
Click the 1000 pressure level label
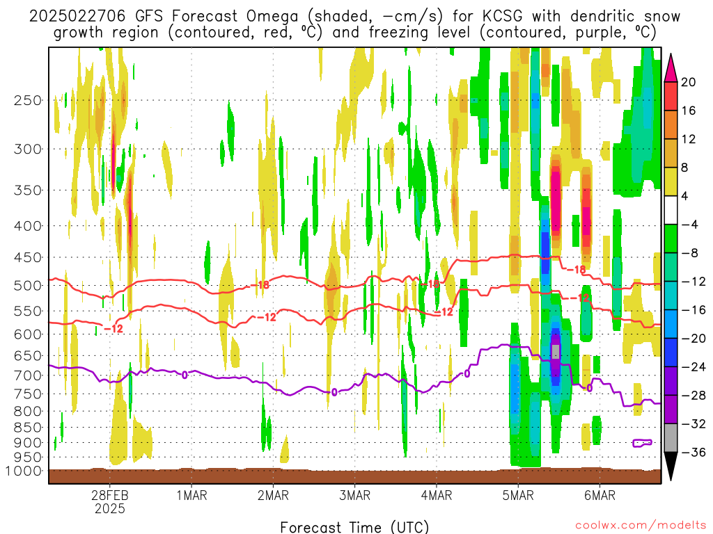pos(23,471)
